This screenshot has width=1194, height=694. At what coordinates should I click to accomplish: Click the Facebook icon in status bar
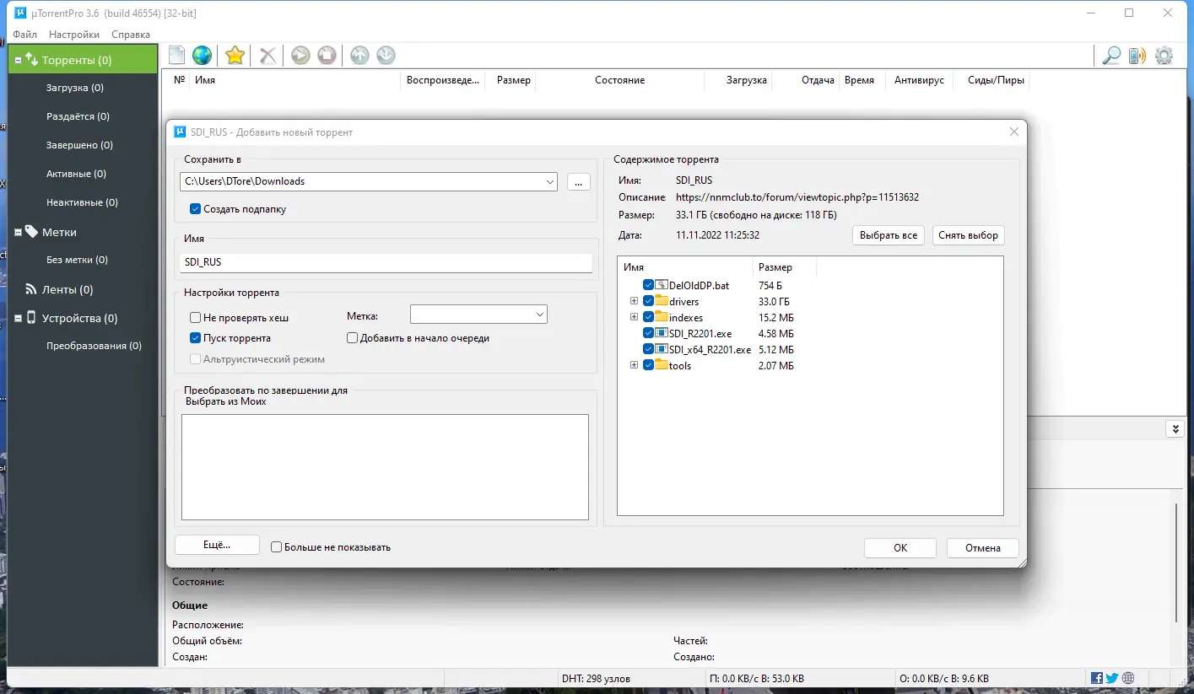(x=1097, y=678)
